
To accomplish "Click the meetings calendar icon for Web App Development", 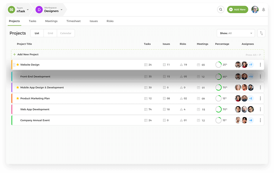I will coord(199,109).
